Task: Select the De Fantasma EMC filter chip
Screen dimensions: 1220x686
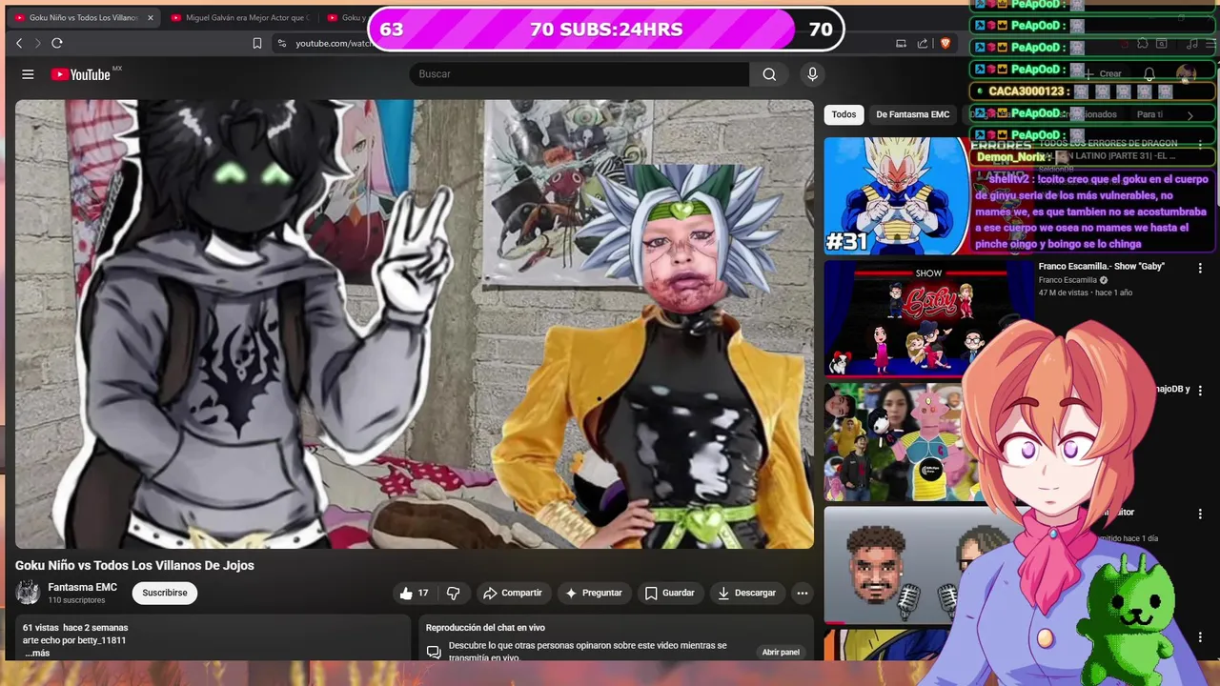Action: pyautogui.click(x=913, y=114)
